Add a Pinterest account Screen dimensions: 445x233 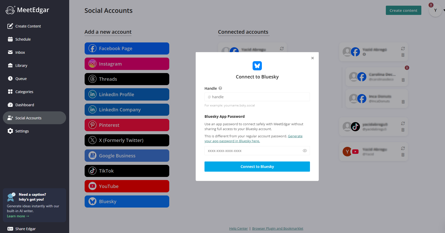[127, 125]
